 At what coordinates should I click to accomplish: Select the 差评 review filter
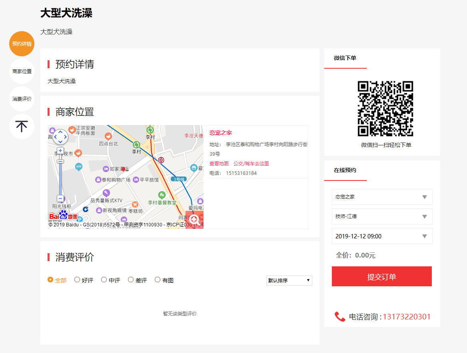tap(130, 280)
